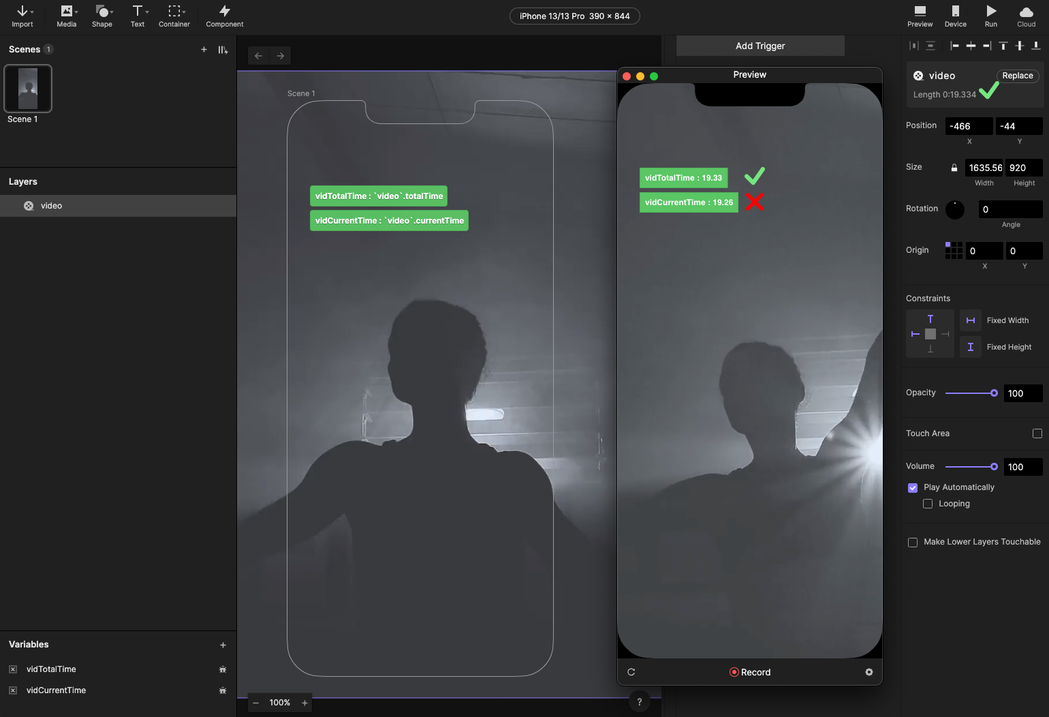
Task: Toggle the Fixed Width constraint
Action: tap(971, 320)
